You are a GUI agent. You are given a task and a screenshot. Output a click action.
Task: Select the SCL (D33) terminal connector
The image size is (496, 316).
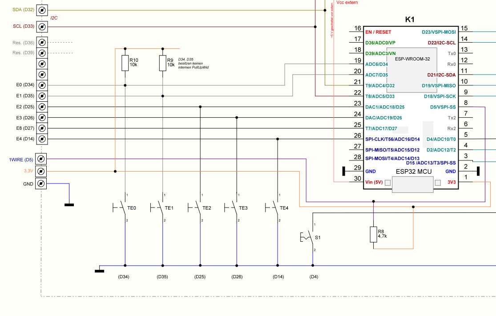(x=41, y=27)
